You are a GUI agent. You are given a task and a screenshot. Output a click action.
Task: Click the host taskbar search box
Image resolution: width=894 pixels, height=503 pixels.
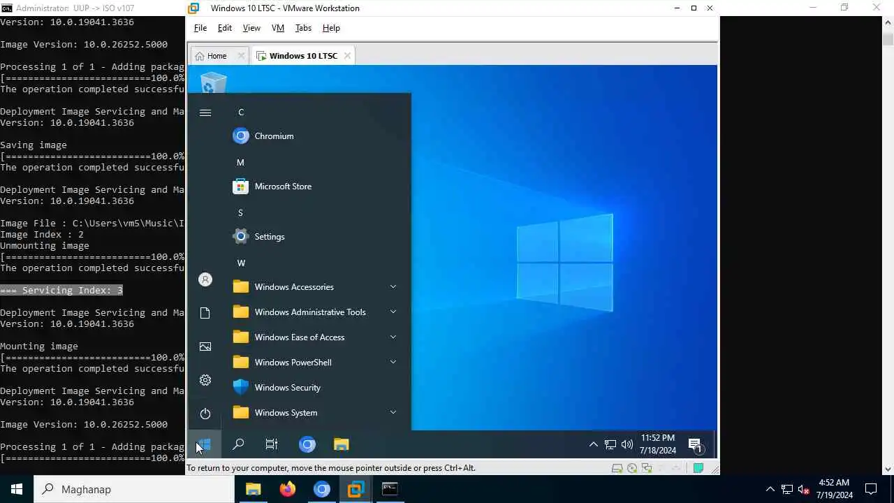pyautogui.click(x=134, y=489)
